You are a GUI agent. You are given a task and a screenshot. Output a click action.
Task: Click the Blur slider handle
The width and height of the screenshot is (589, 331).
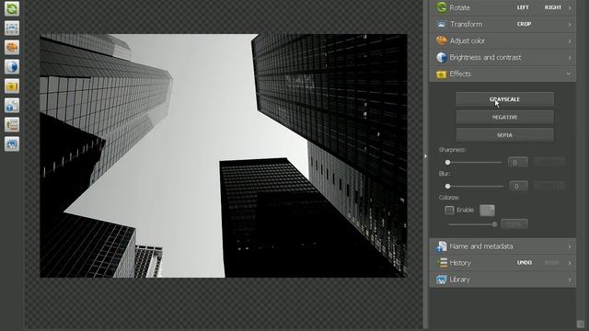pos(447,186)
